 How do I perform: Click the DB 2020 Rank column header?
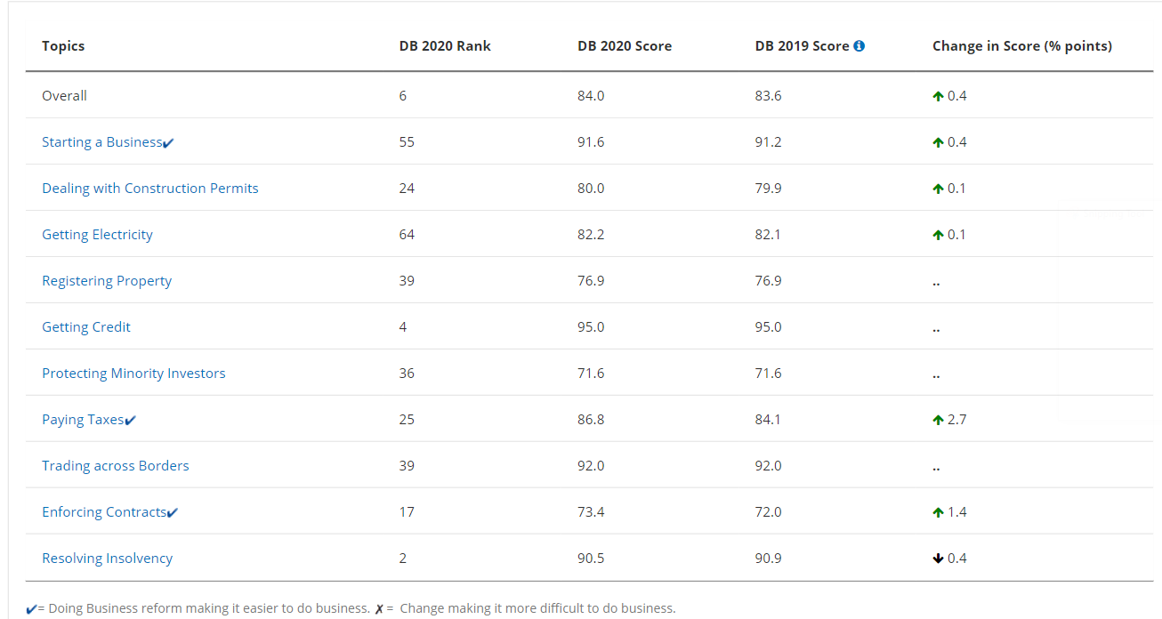click(x=445, y=46)
